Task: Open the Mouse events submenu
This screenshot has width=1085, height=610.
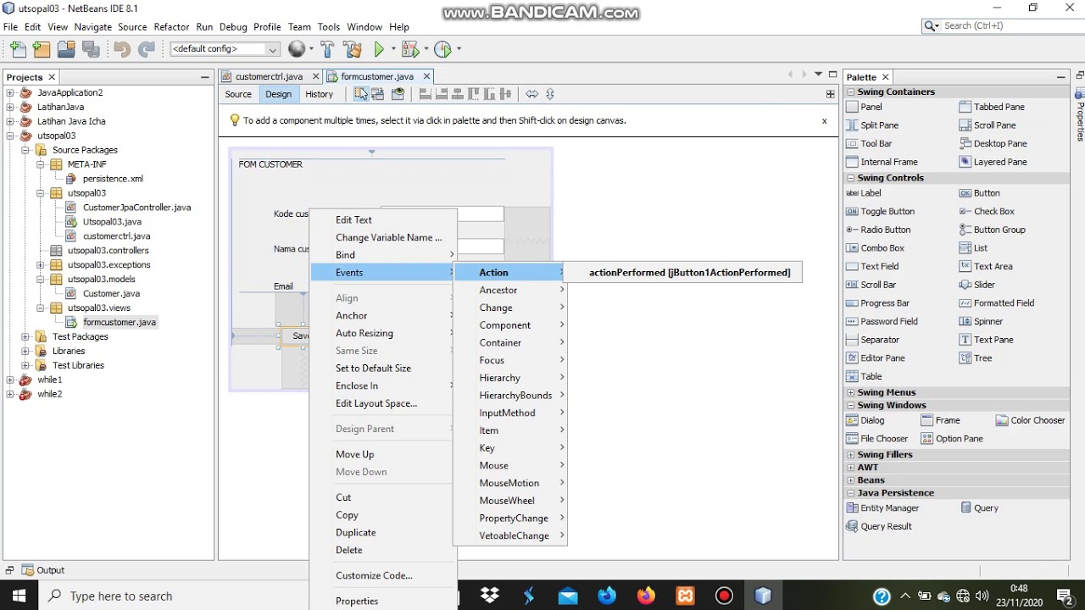Action: [x=510, y=465]
